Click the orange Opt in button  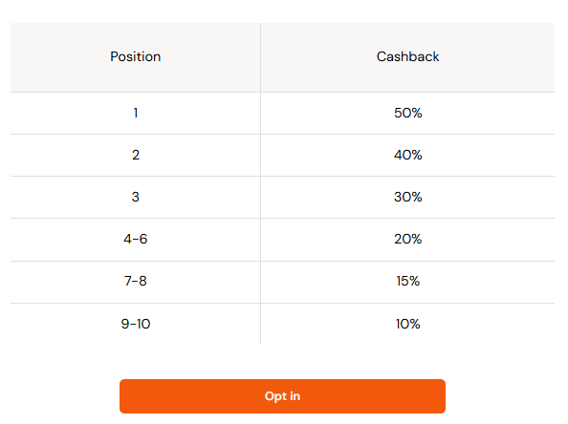pos(282,396)
